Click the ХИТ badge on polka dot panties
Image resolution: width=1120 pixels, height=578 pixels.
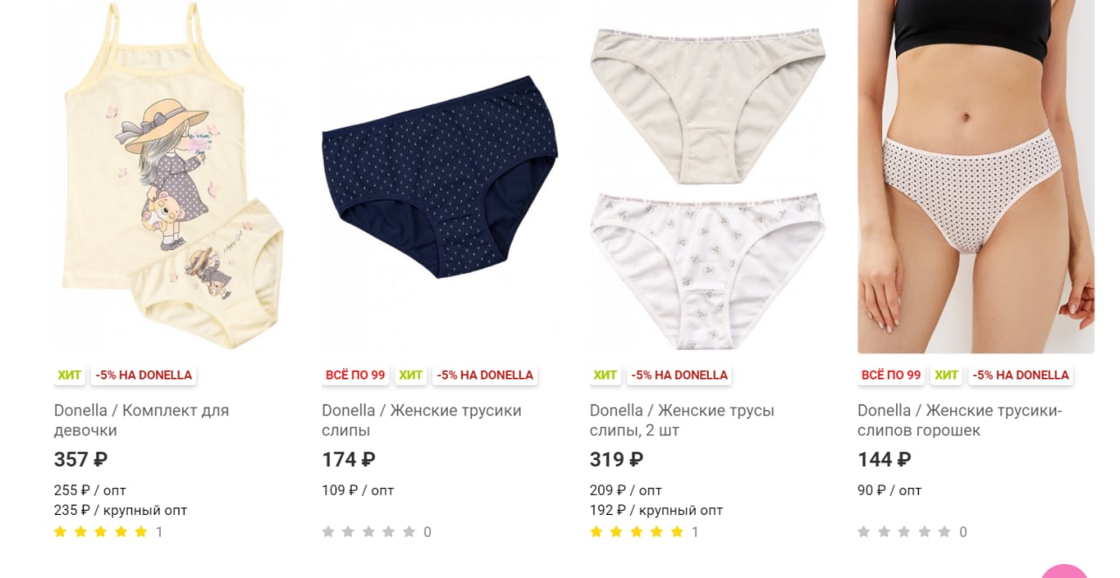pos(947,375)
